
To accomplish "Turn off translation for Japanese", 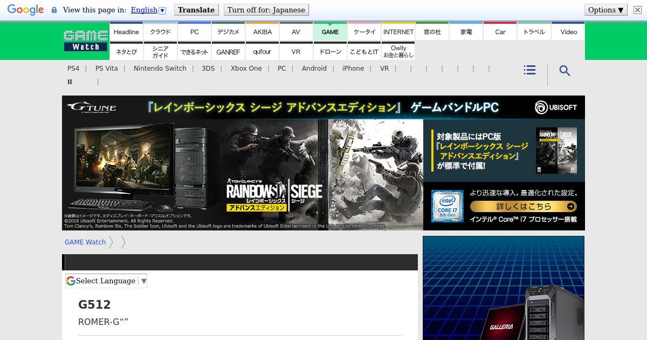I will tap(266, 10).
